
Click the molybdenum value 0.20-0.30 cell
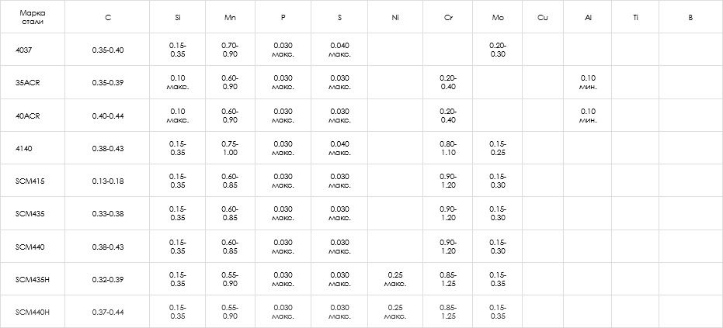[x=498, y=50]
